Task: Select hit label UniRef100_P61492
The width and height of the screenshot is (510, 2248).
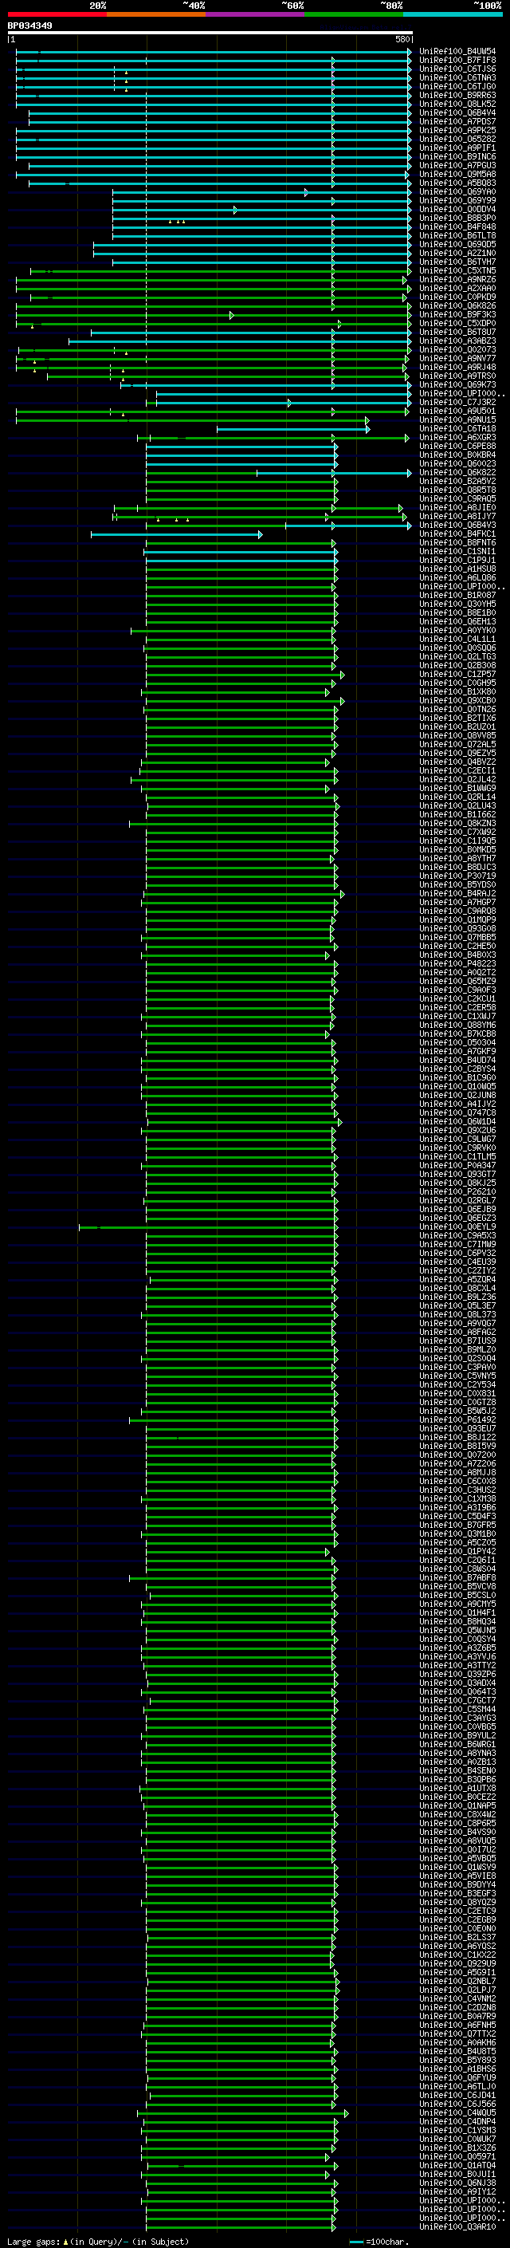Action: pyautogui.click(x=457, y=1419)
